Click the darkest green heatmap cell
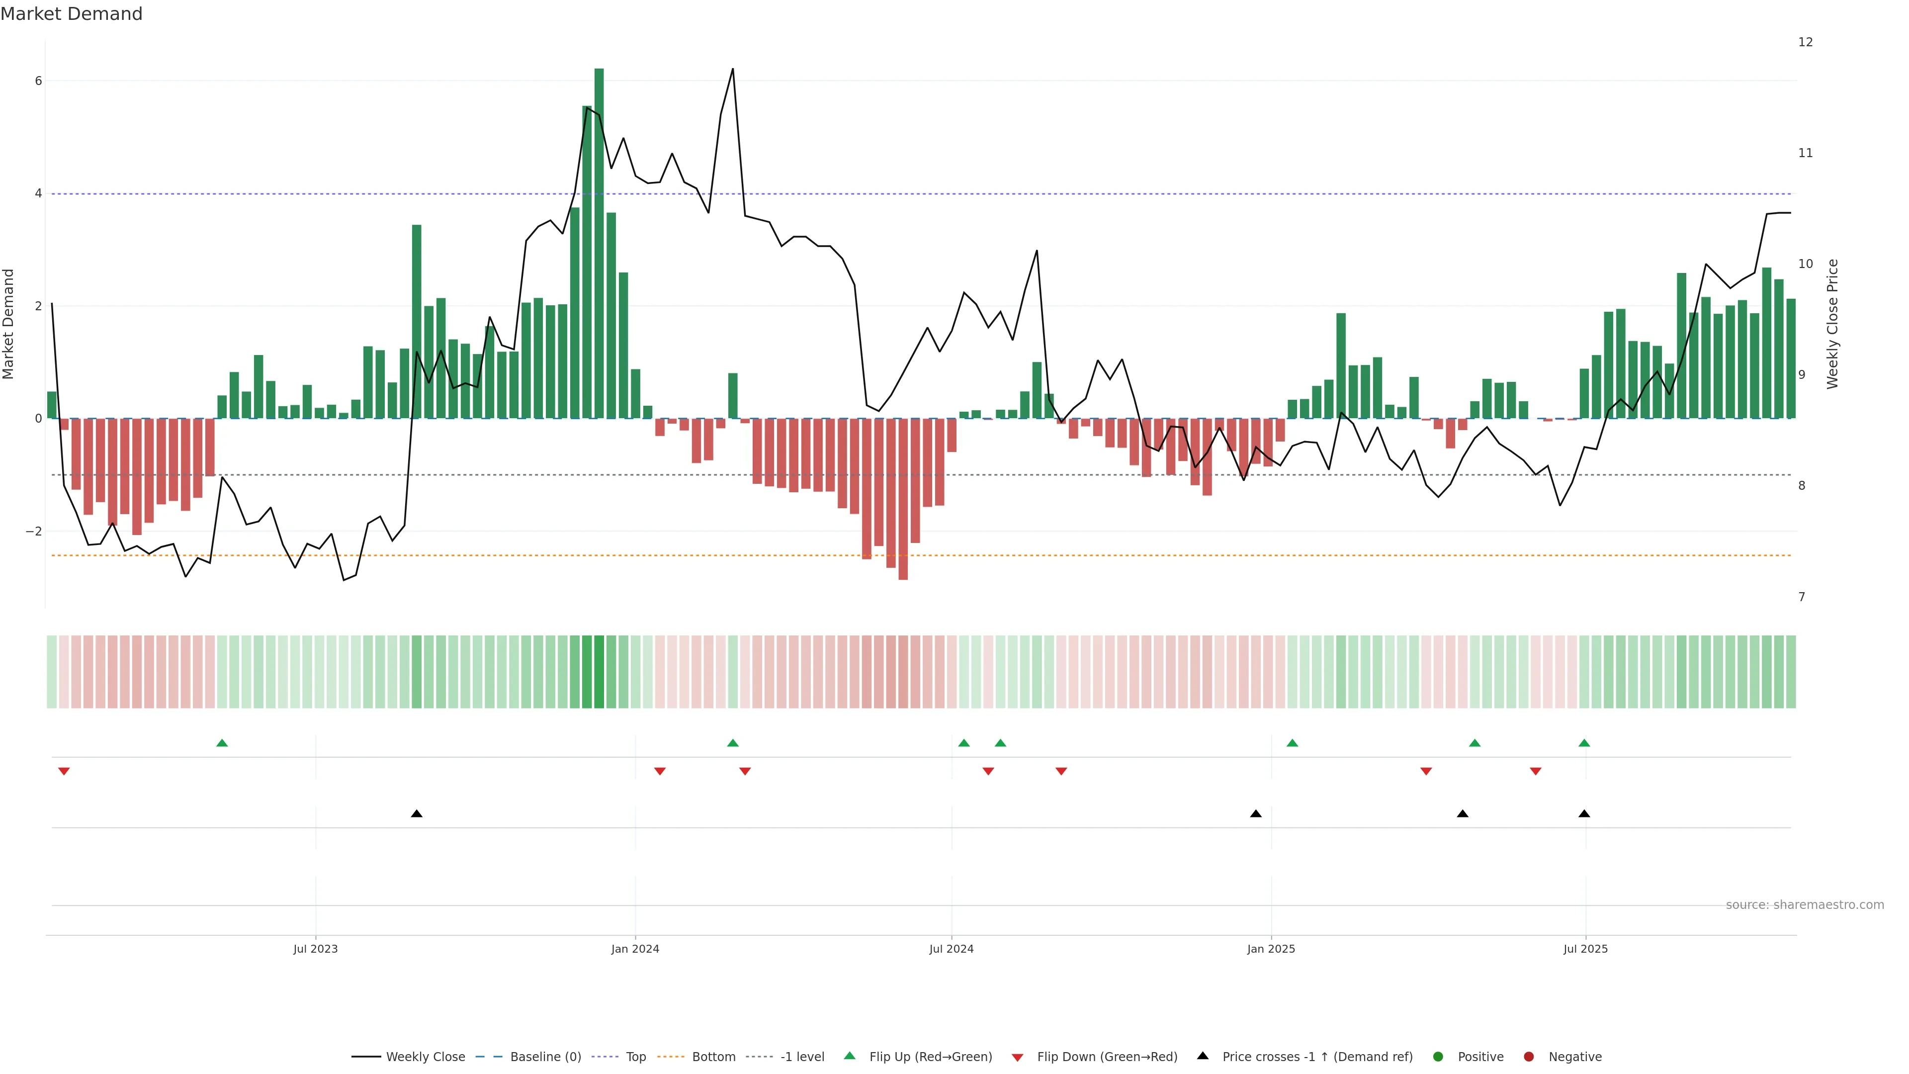 pos(599,672)
